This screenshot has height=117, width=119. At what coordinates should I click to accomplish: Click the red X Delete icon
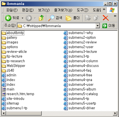pyautogui.click(x=106, y=18)
